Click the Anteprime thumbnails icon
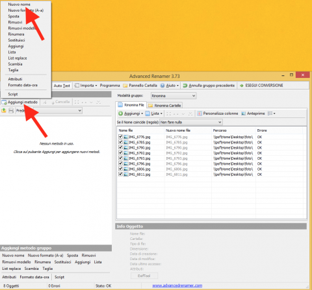312x290 pixels. 244,114
